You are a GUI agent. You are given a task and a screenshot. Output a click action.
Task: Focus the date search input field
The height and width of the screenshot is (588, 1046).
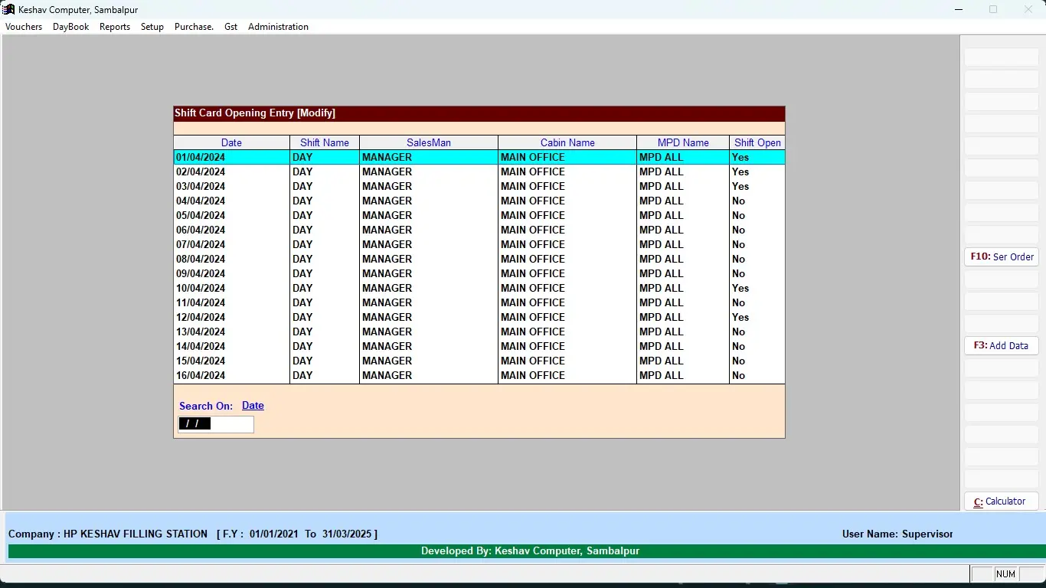pos(216,424)
